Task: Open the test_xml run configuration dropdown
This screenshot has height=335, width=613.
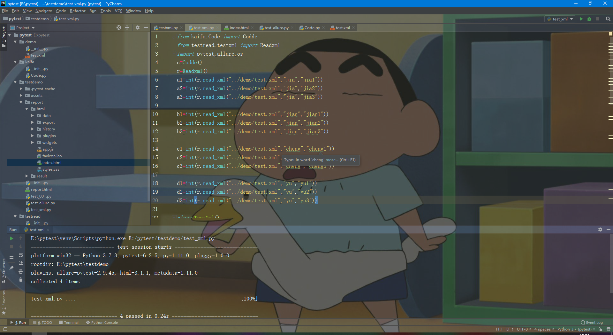Action: click(560, 19)
